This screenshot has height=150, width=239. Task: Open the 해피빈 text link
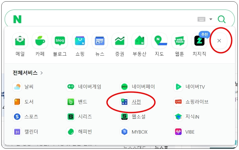click(85, 132)
